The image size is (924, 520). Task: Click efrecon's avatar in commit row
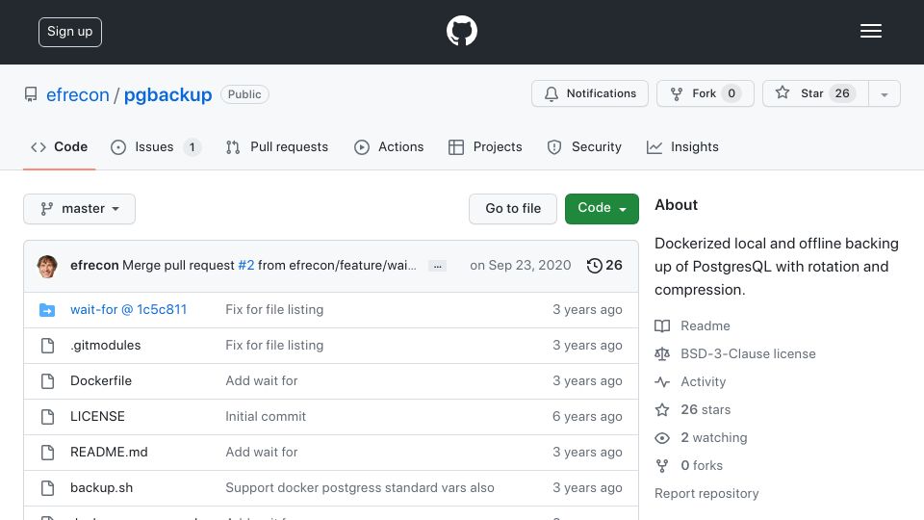click(47, 267)
